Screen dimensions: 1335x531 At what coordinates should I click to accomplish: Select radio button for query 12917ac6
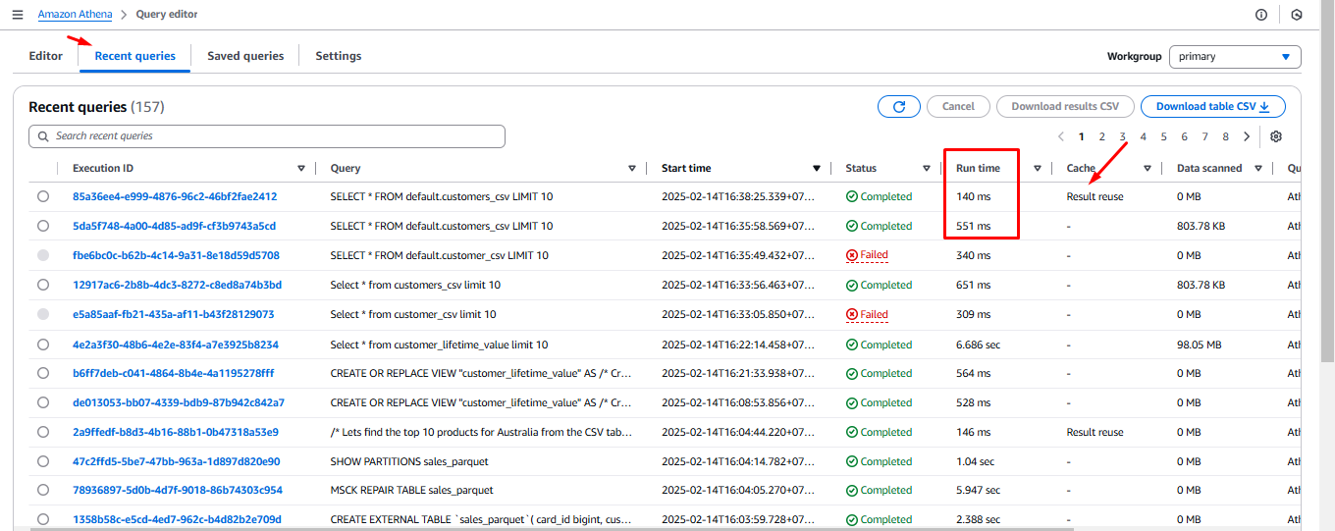pos(43,285)
